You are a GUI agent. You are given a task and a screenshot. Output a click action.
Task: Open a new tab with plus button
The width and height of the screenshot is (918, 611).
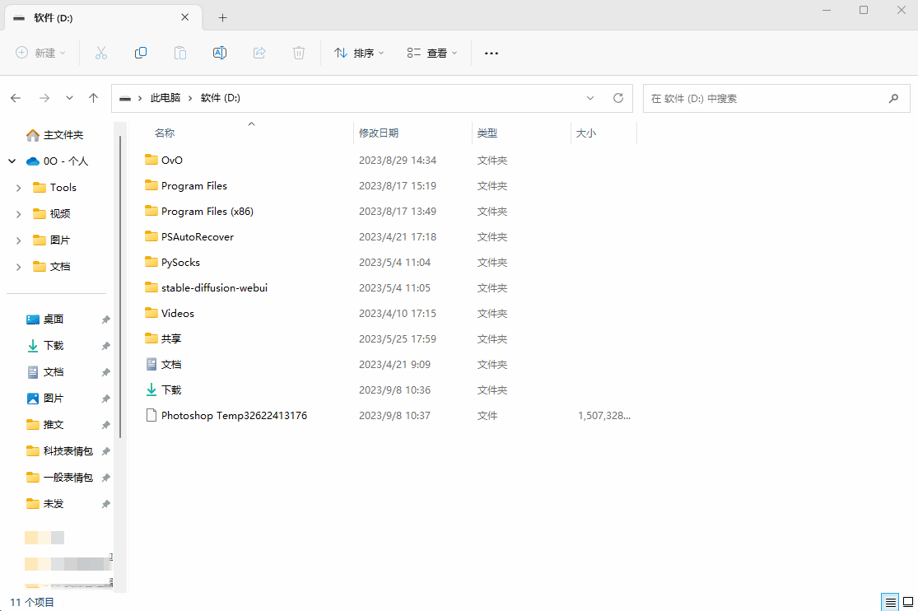tap(222, 17)
